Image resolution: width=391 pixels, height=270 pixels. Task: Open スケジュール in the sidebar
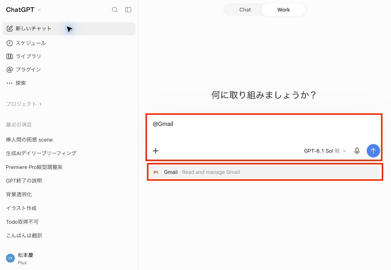tap(69, 43)
